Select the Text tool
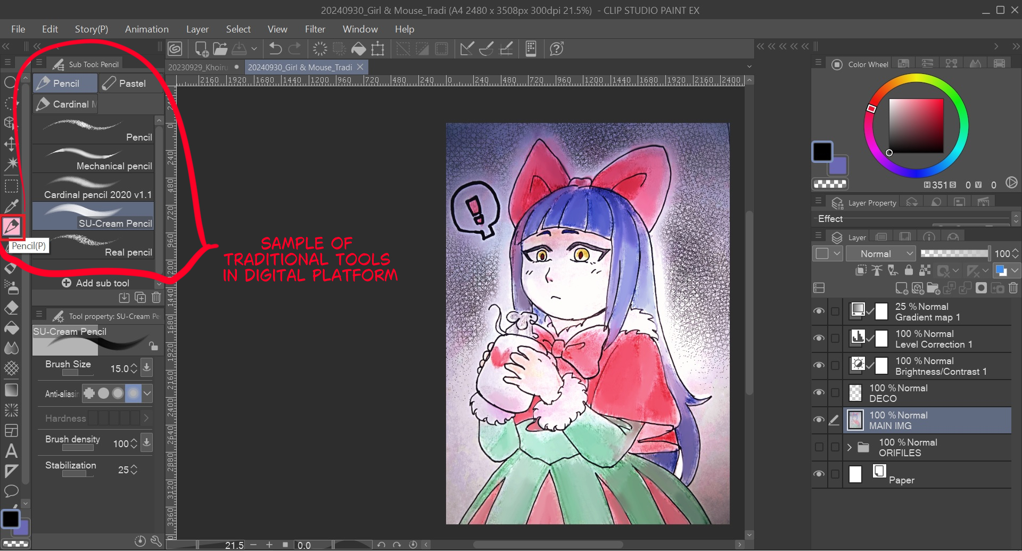The height and width of the screenshot is (551, 1022). point(11,451)
